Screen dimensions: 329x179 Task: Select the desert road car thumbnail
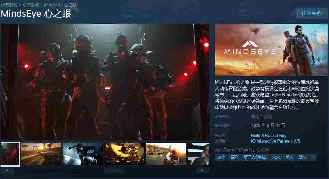tap(41, 154)
